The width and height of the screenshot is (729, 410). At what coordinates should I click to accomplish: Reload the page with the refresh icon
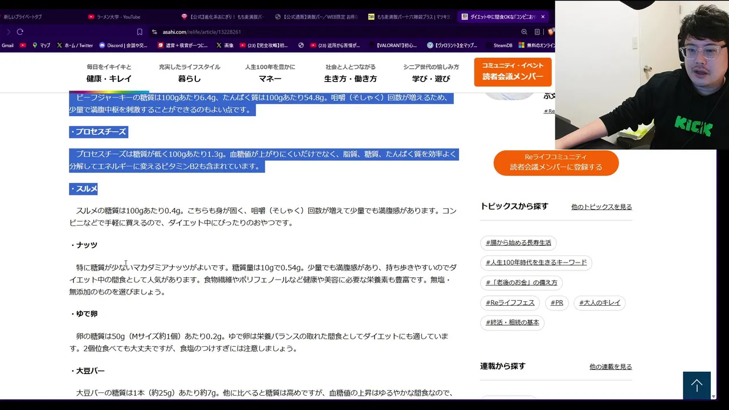coord(20,32)
